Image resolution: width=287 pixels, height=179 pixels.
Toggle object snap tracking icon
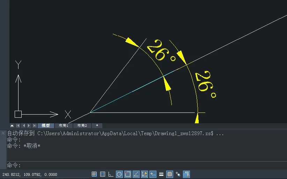(x=136, y=174)
